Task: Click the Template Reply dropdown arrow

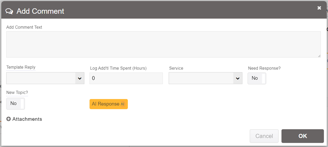Action: point(79,79)
